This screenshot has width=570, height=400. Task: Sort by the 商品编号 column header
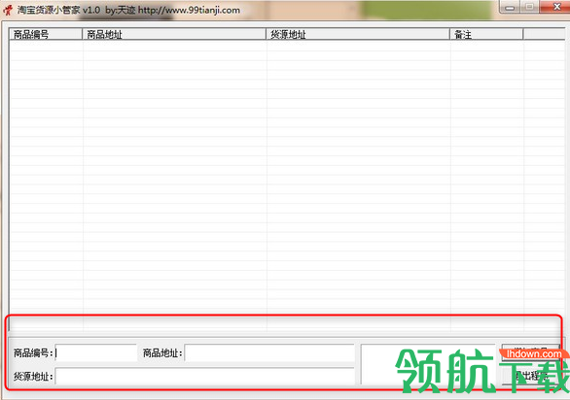46,35
